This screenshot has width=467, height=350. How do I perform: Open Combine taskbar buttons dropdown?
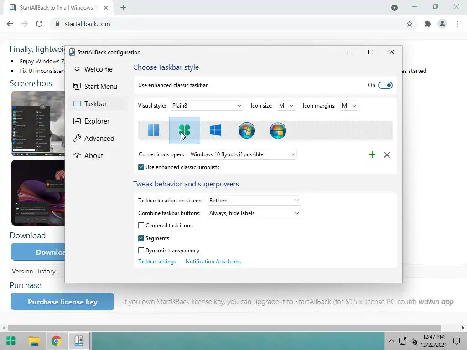[x=254, y=213]
